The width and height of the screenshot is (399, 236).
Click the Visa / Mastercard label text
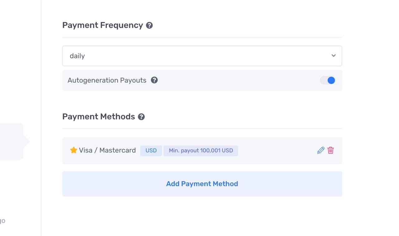click(x=107, y=150)
